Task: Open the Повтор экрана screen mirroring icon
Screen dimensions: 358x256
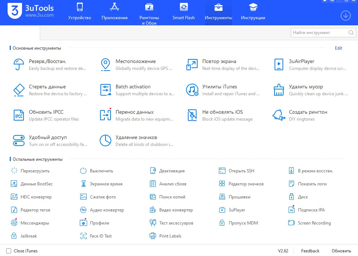Action: pyautogui.click(x=192, y=64)
